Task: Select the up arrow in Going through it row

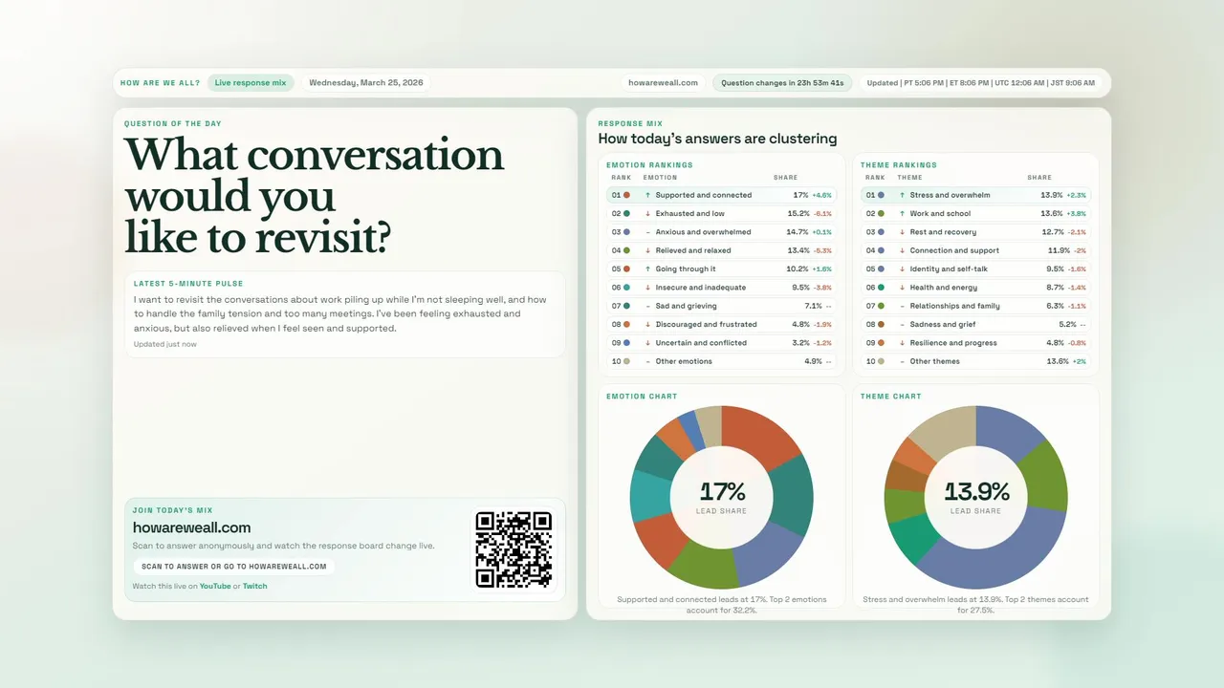Action: coord(648,269)
